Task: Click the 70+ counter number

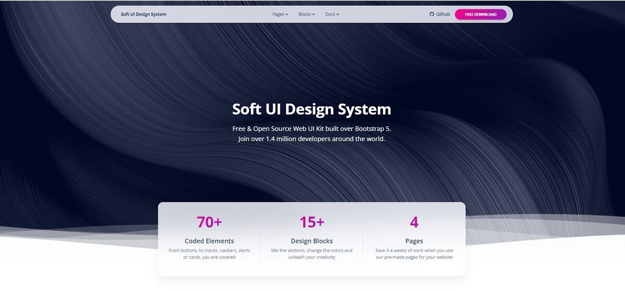Action: pos(209,222)
